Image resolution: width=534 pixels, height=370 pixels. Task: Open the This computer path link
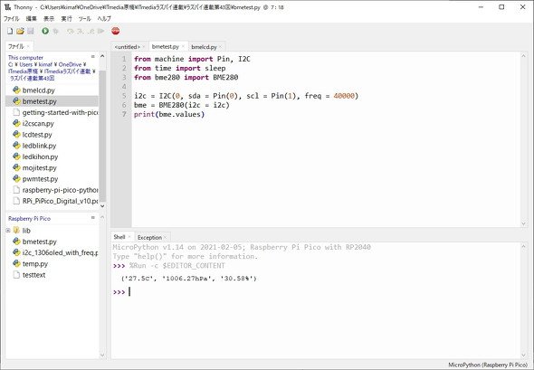26,58
